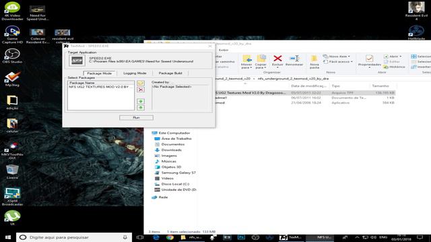Open the Hellblade desktop shortcut
Image resolution: width=431 pixels, height=242 pixels.
[416, 32]
